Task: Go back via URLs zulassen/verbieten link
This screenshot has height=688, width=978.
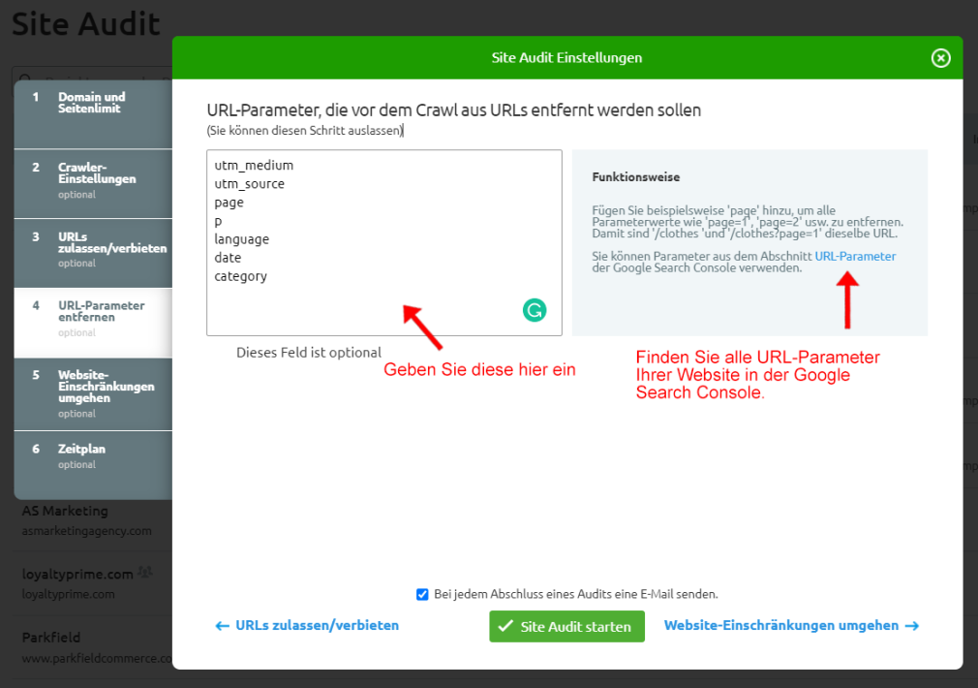Action: click(x=317, y=626)
